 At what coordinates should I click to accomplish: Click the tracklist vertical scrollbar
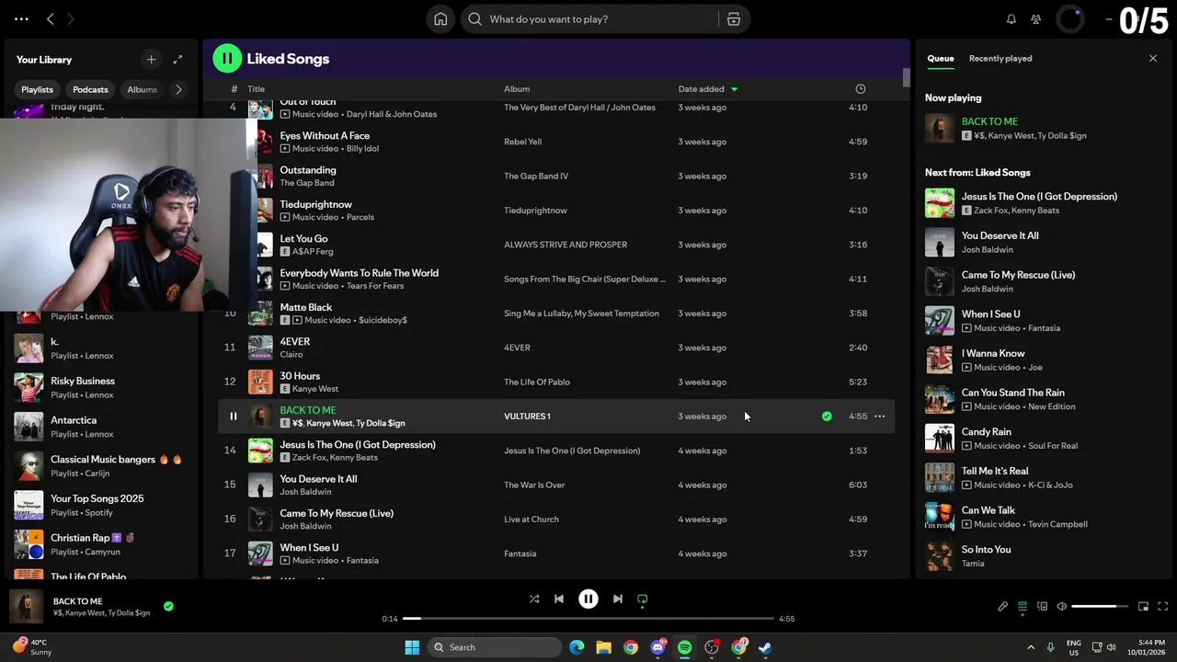(x=906, y=79)
